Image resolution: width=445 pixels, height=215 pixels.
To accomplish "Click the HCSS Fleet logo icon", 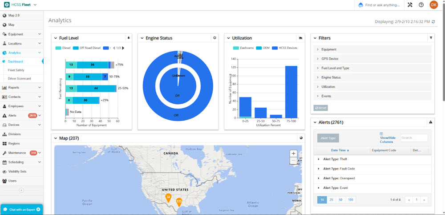I will [x=7, y=4].
